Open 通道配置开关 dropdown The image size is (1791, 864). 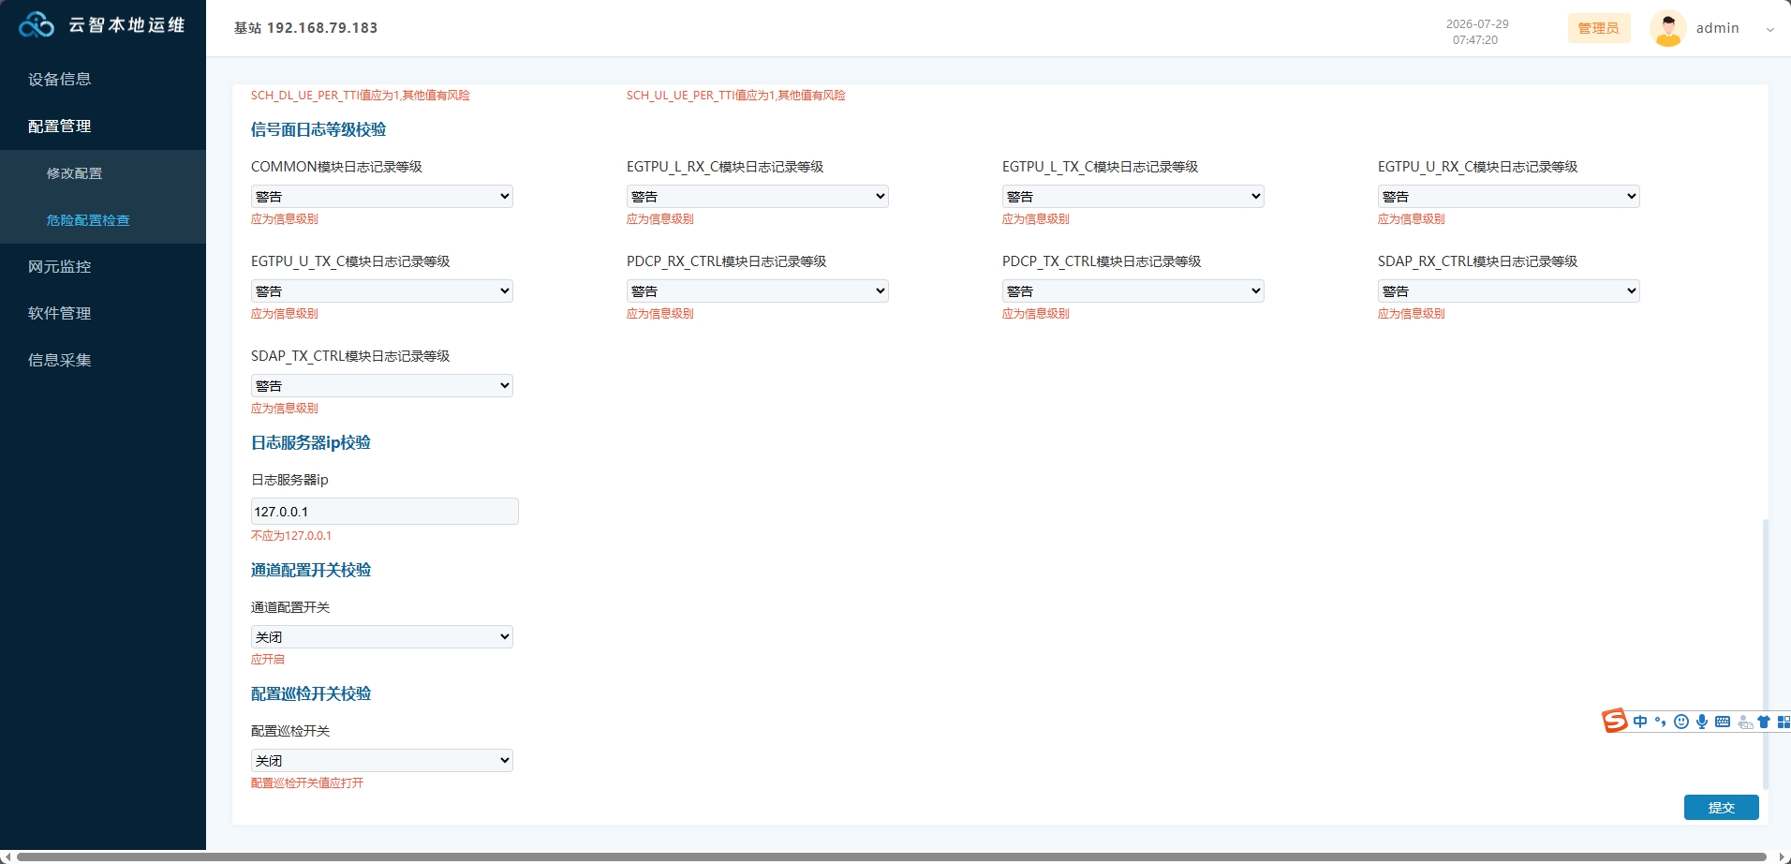tap(382, 636)
